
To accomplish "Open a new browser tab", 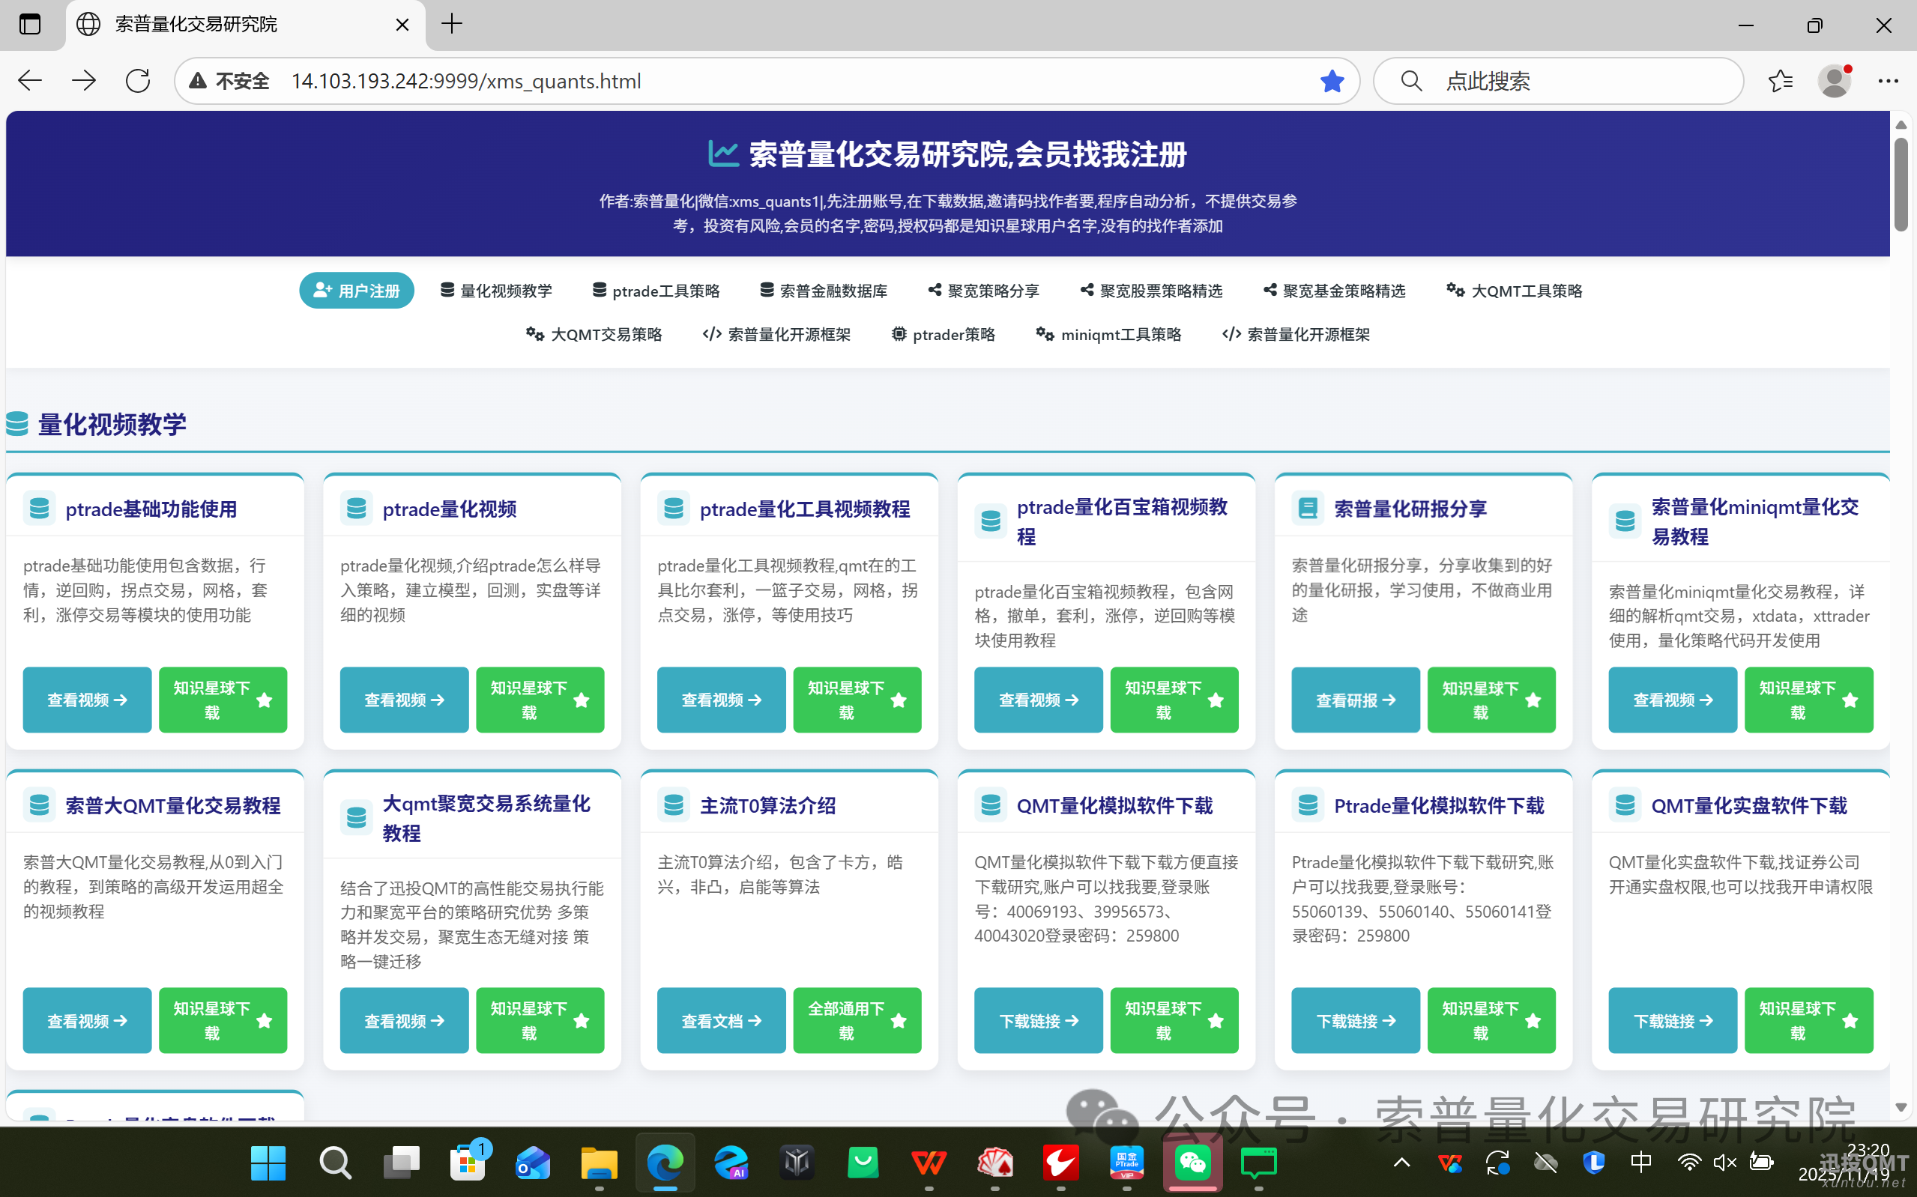I will (x=450, y=24).
